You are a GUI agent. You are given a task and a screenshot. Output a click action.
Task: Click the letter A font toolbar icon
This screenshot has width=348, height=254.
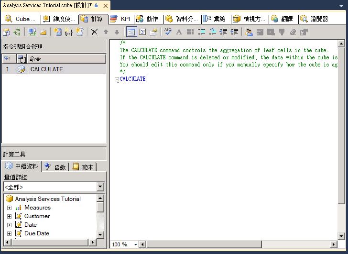(x=179, y=32)
